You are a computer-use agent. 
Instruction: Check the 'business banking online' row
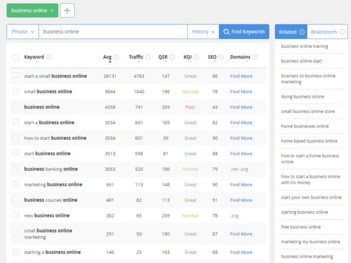[16, 168]
